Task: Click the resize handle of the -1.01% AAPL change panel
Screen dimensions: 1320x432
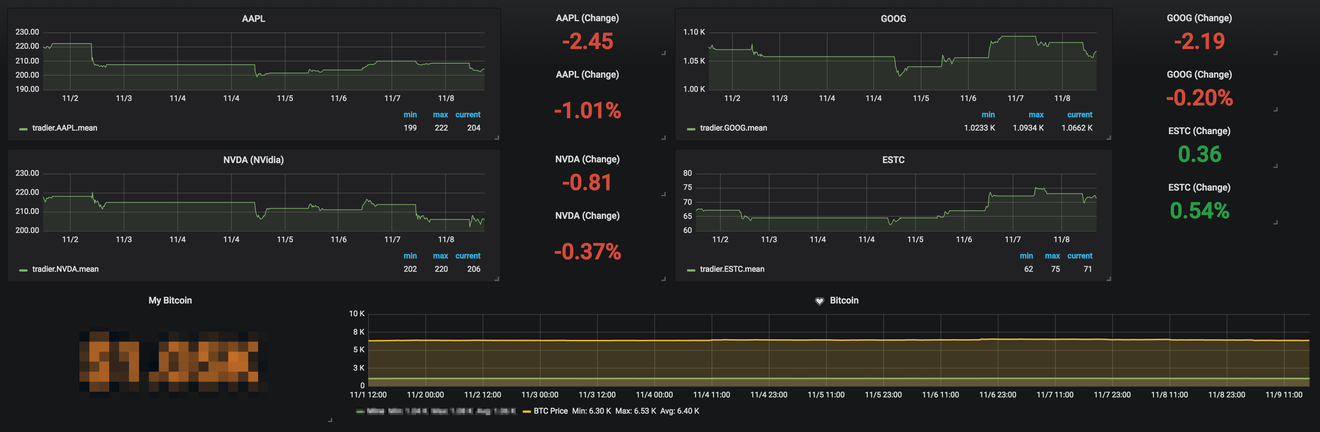Action: coord(664,137)
